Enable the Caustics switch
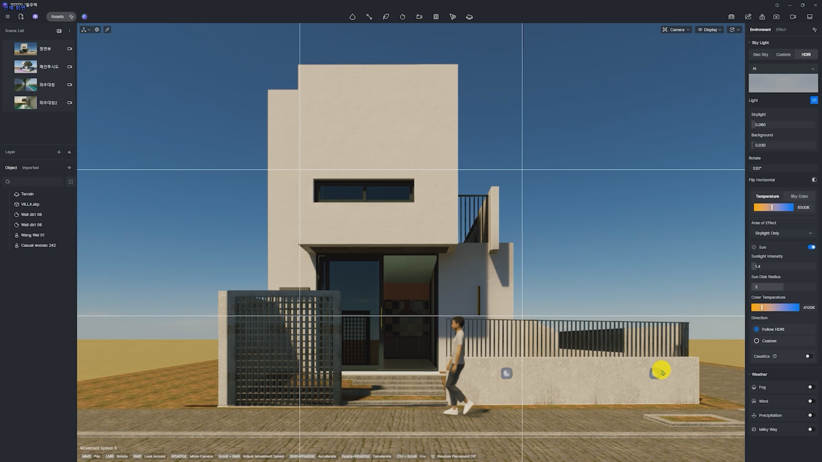The image size is (822, 462). (x=809, y=356)
